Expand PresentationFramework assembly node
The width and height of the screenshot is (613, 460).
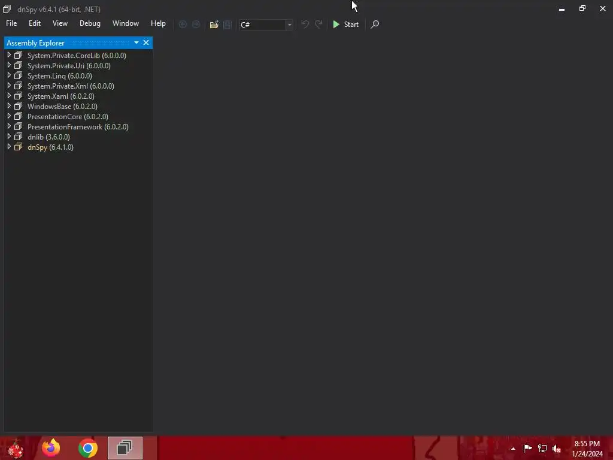pyautogui.click(x=9, y=126)
